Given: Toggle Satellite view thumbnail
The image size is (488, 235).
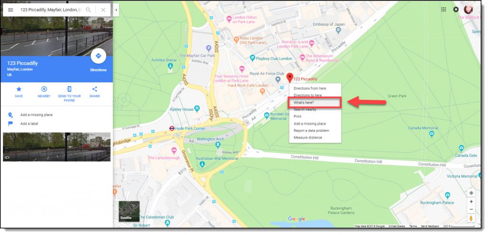Looking at the screenshot, I should pyautogui.click(x=129, y=211).
